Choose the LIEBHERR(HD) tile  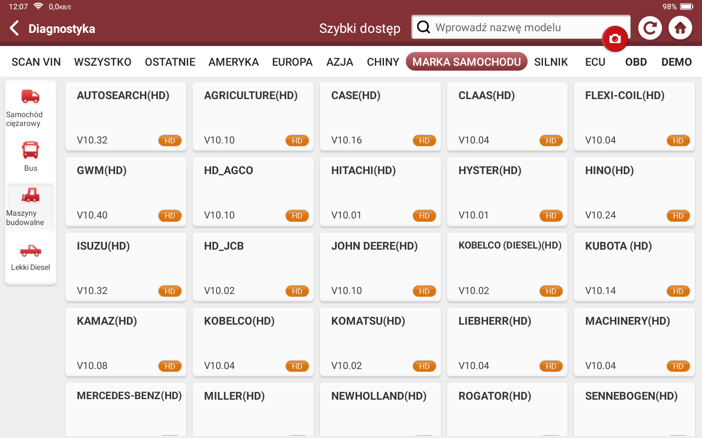[x=507, y=342]
